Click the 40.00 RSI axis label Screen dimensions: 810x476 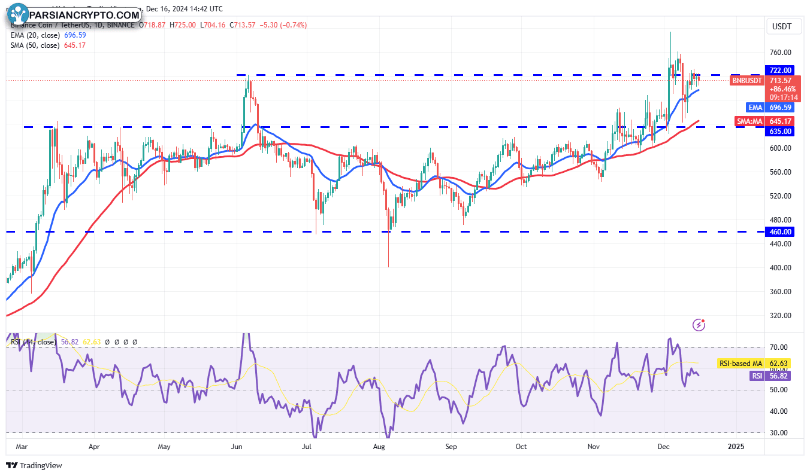779,411
